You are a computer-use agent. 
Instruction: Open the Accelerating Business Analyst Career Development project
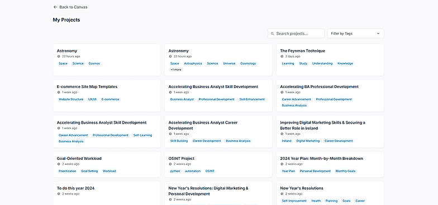point(203,125)
